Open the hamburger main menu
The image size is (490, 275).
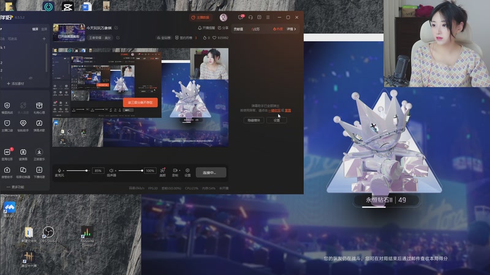click(x=268, y=17)
